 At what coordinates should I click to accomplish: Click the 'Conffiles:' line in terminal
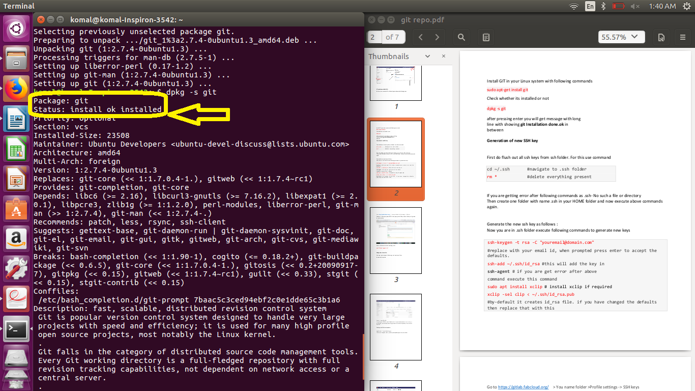point(56,291)
